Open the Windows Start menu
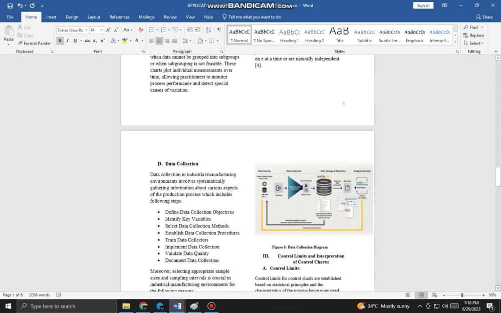The width and height of the screenshot is (501, 313). [9, 306]
